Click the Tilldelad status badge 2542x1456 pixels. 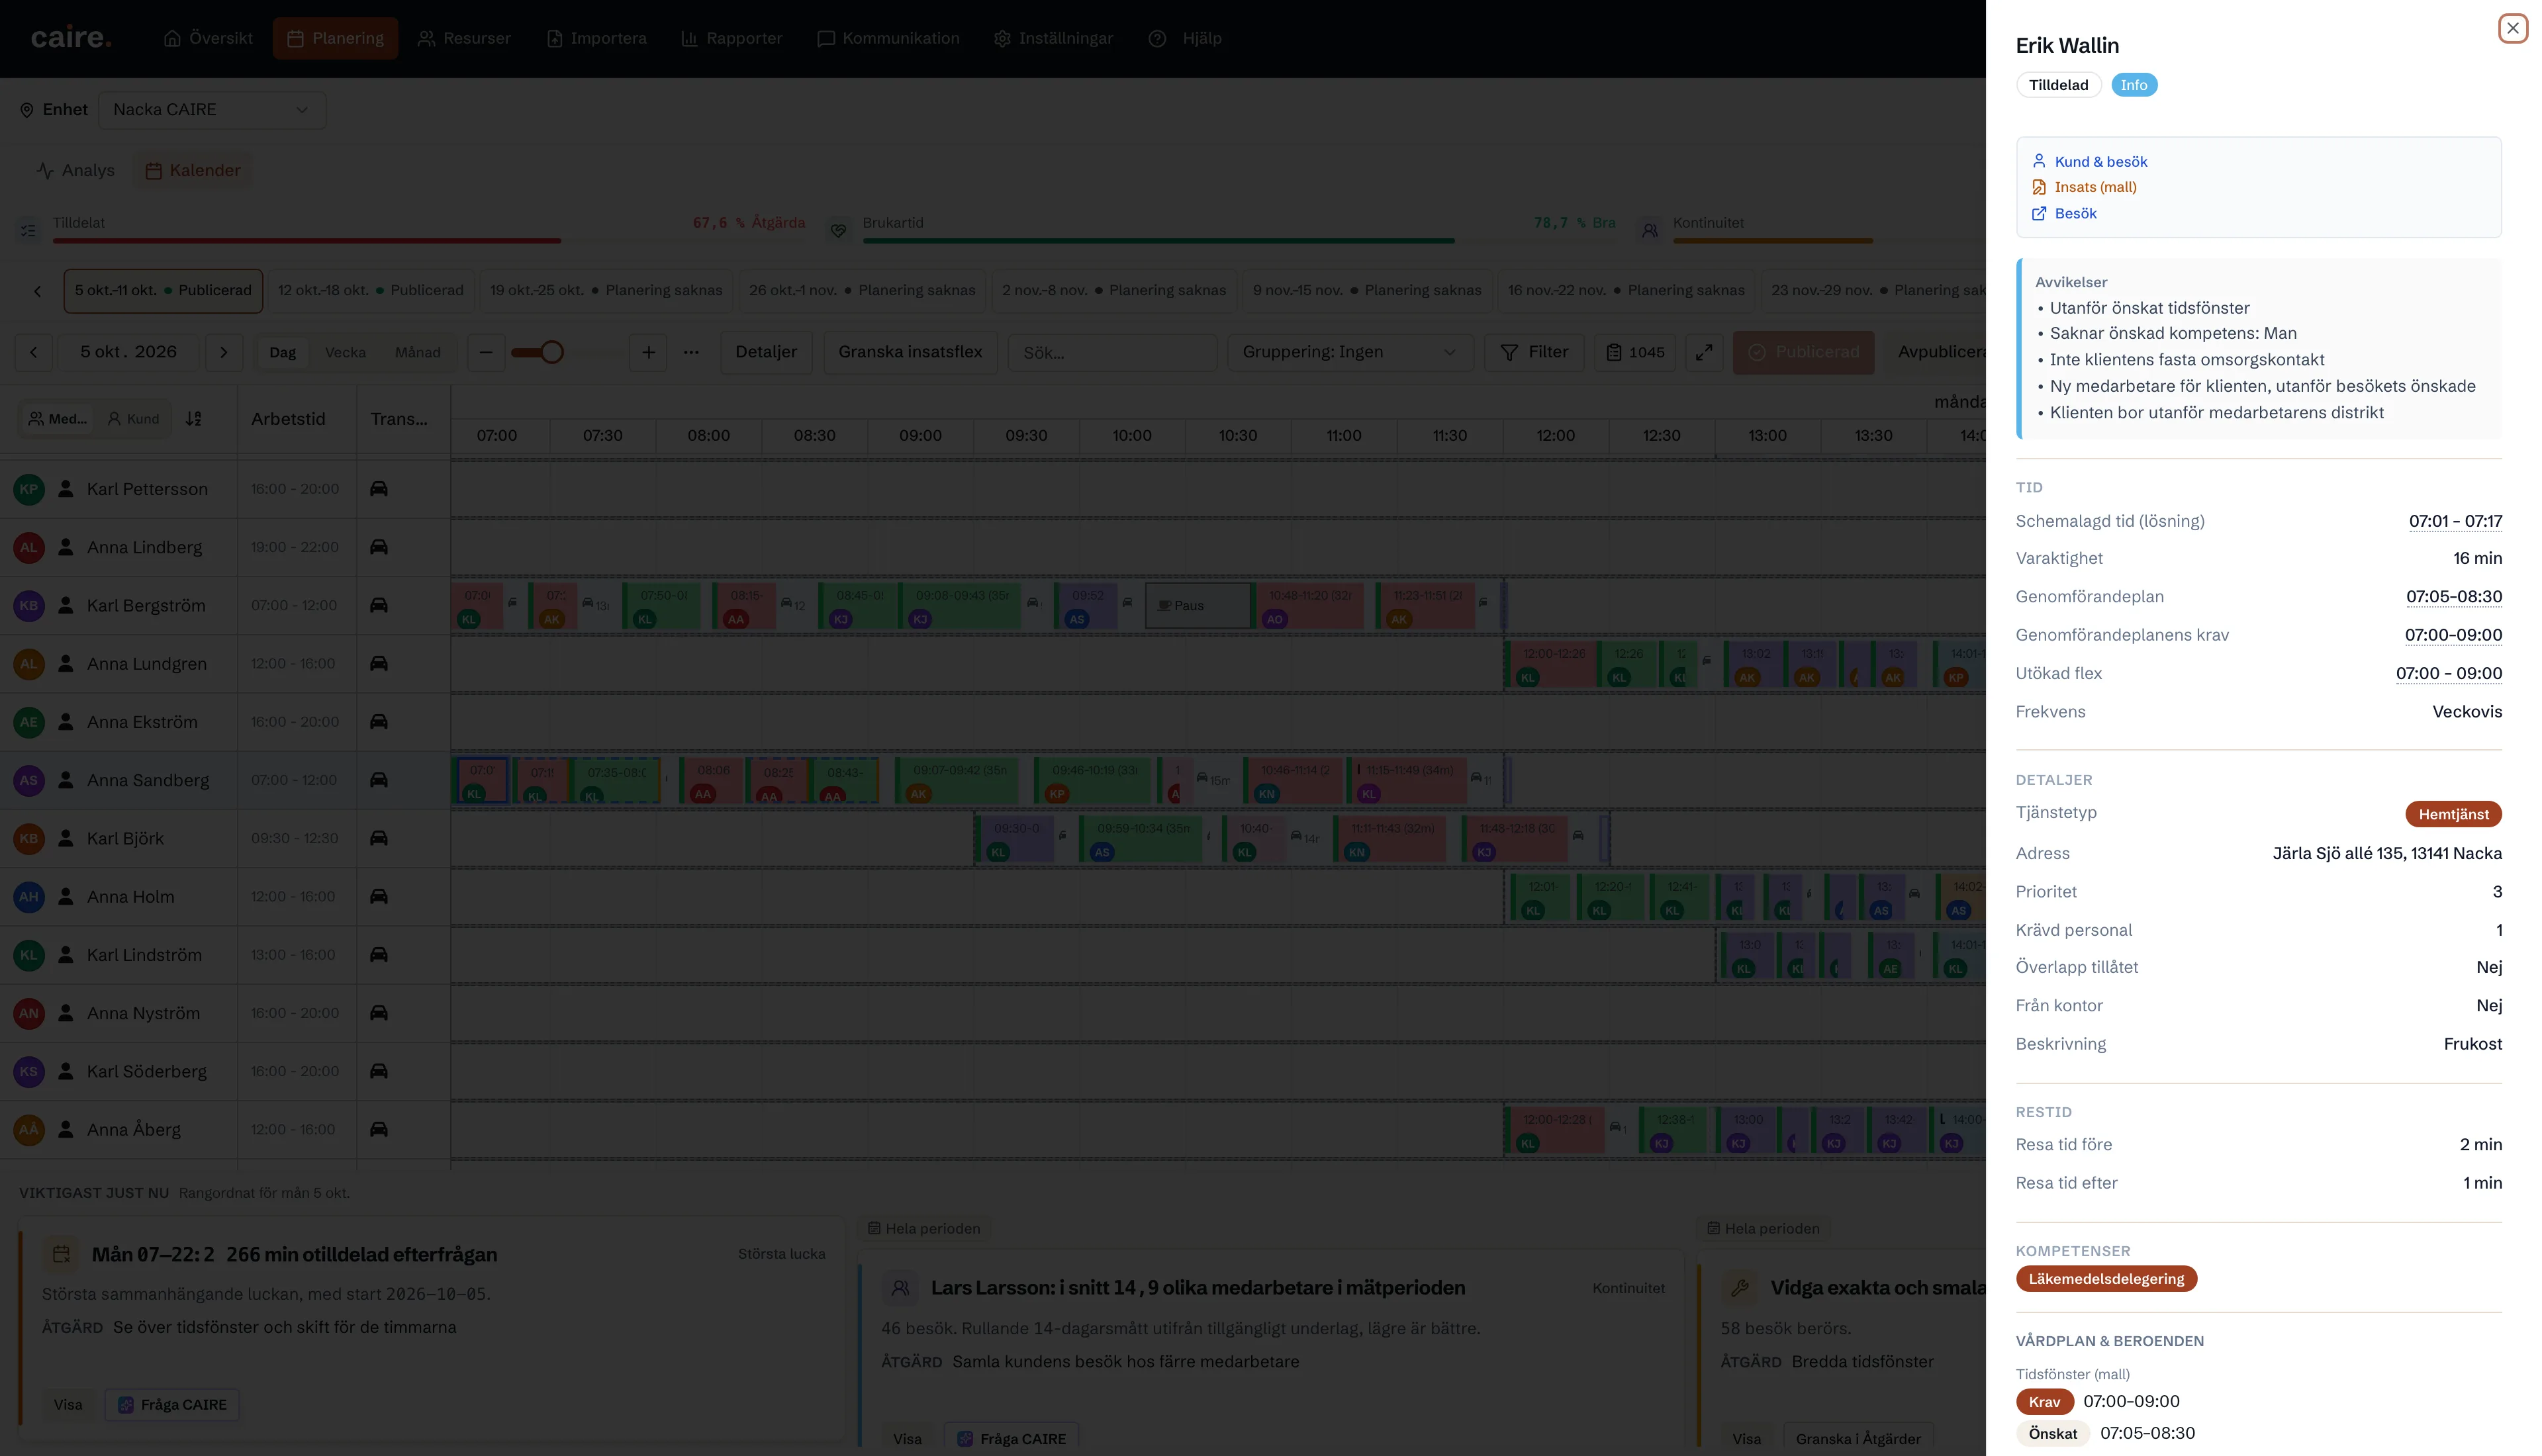coord(2058,85)
